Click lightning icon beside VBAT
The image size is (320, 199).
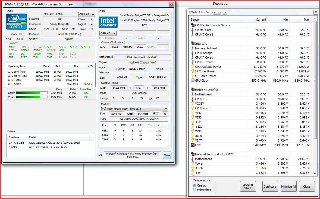[x=192, y=140]
